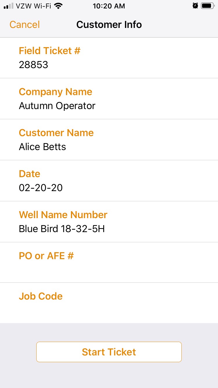Tap the Date label

tap(30, 174)
